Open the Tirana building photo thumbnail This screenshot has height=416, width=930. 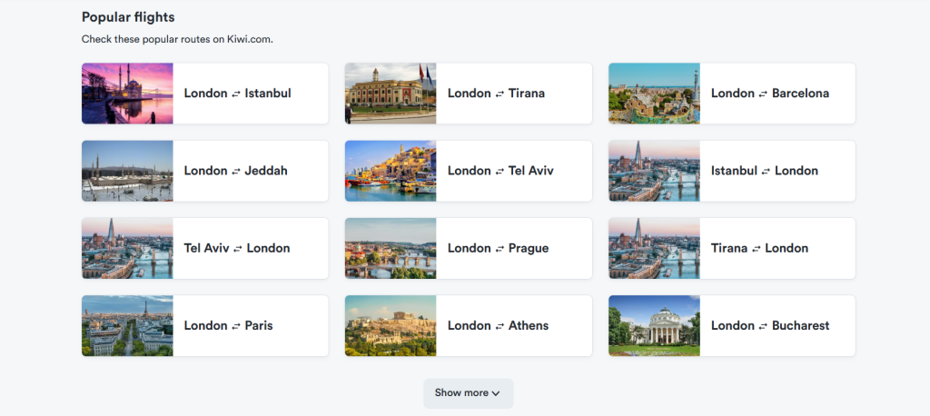pos(391,94)
